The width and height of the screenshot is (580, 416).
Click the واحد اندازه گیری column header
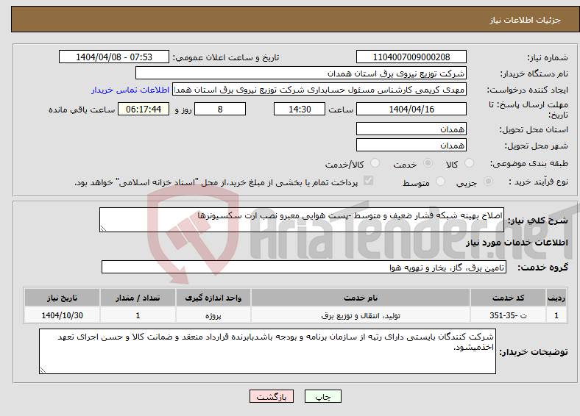[x=213, y=298]
